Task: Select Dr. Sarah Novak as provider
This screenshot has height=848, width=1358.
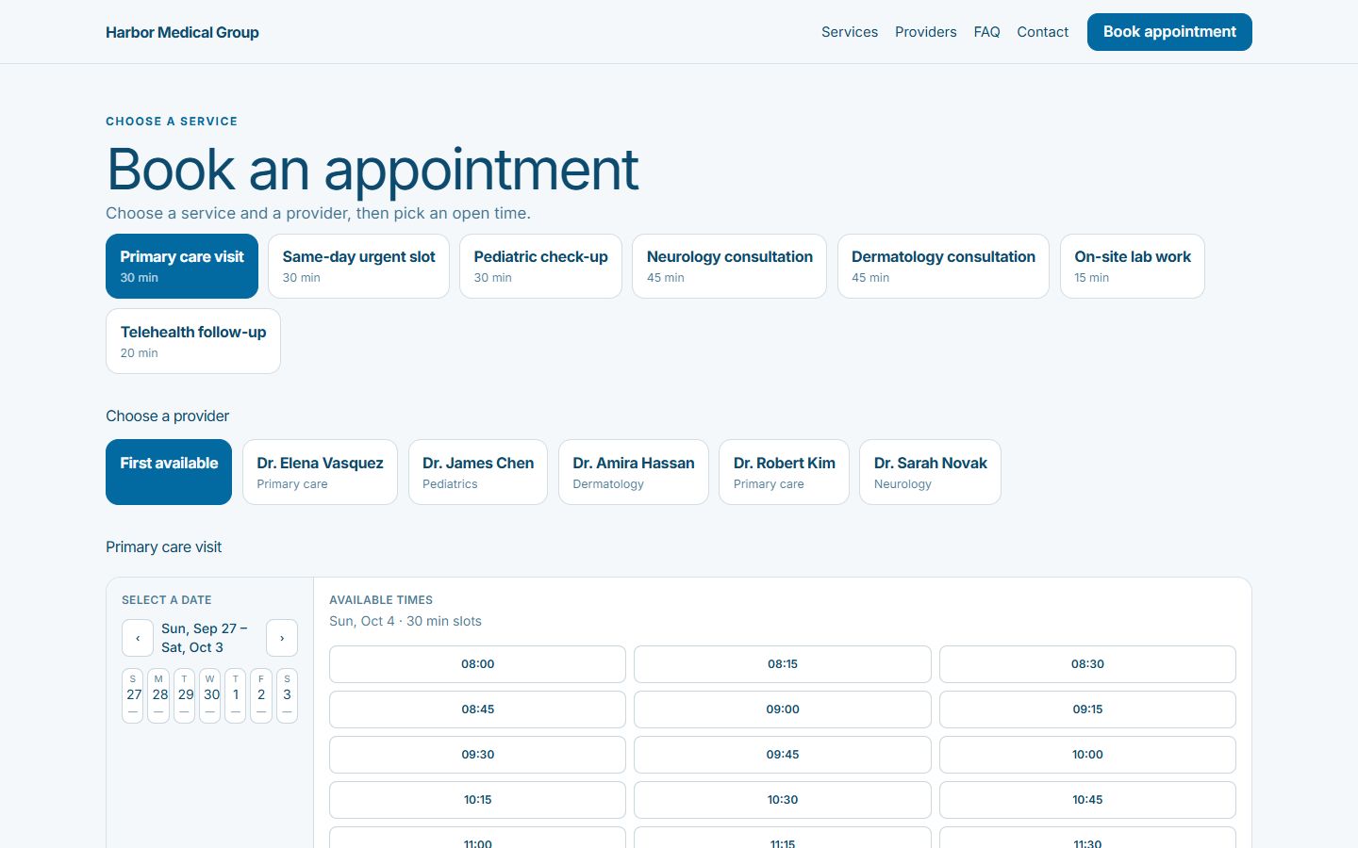Action: pos(930,472)
